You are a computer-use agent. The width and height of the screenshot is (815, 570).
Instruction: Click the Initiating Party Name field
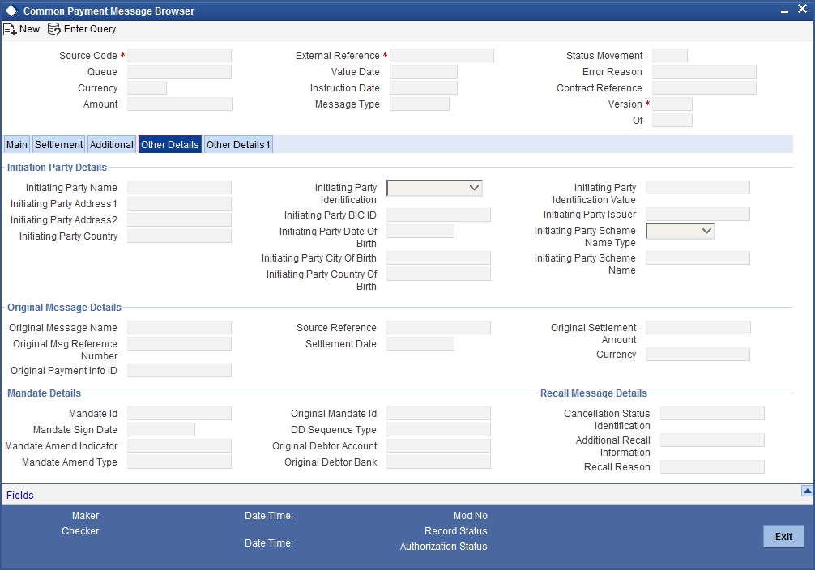click(x=179, y=188)
